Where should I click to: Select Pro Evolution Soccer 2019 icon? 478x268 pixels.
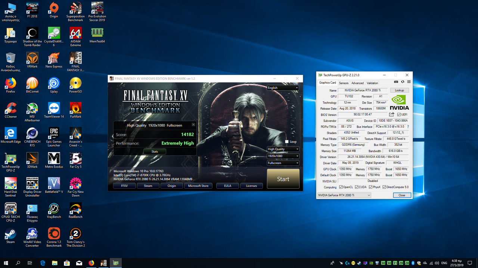(x=97, y=12)
